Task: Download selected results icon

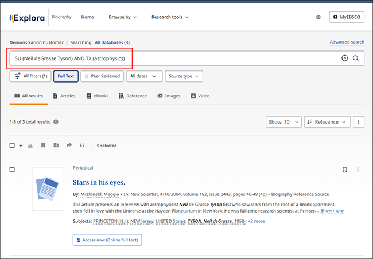Action: [30, 145]
